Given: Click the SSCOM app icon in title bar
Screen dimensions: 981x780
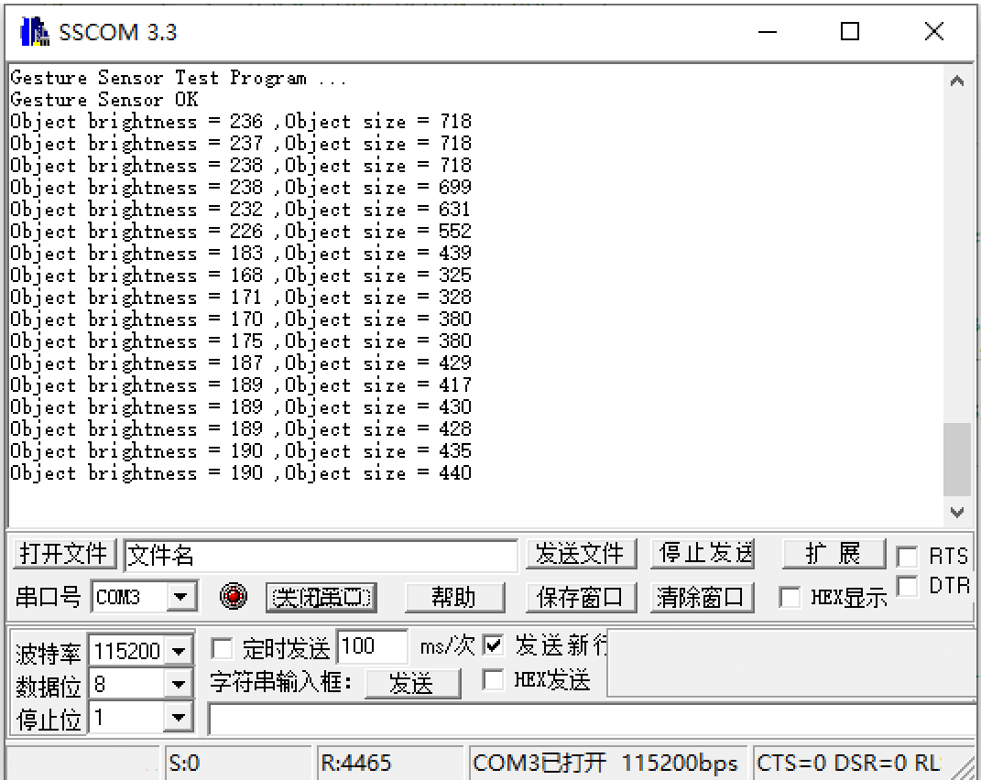Looking at the screenshot, I should point(35,31).
